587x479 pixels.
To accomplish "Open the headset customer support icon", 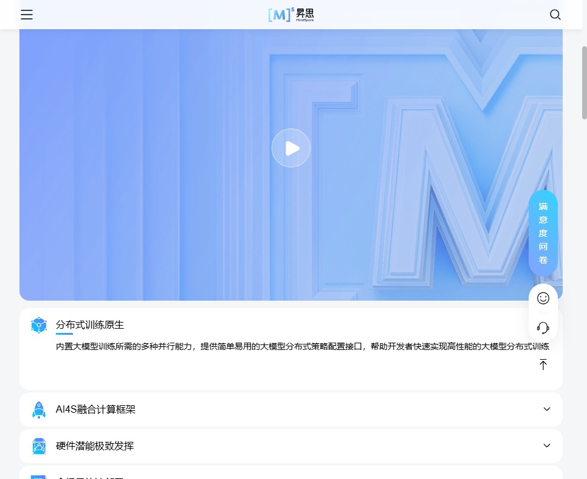I will pyautogui.click(x=543, y=327).
